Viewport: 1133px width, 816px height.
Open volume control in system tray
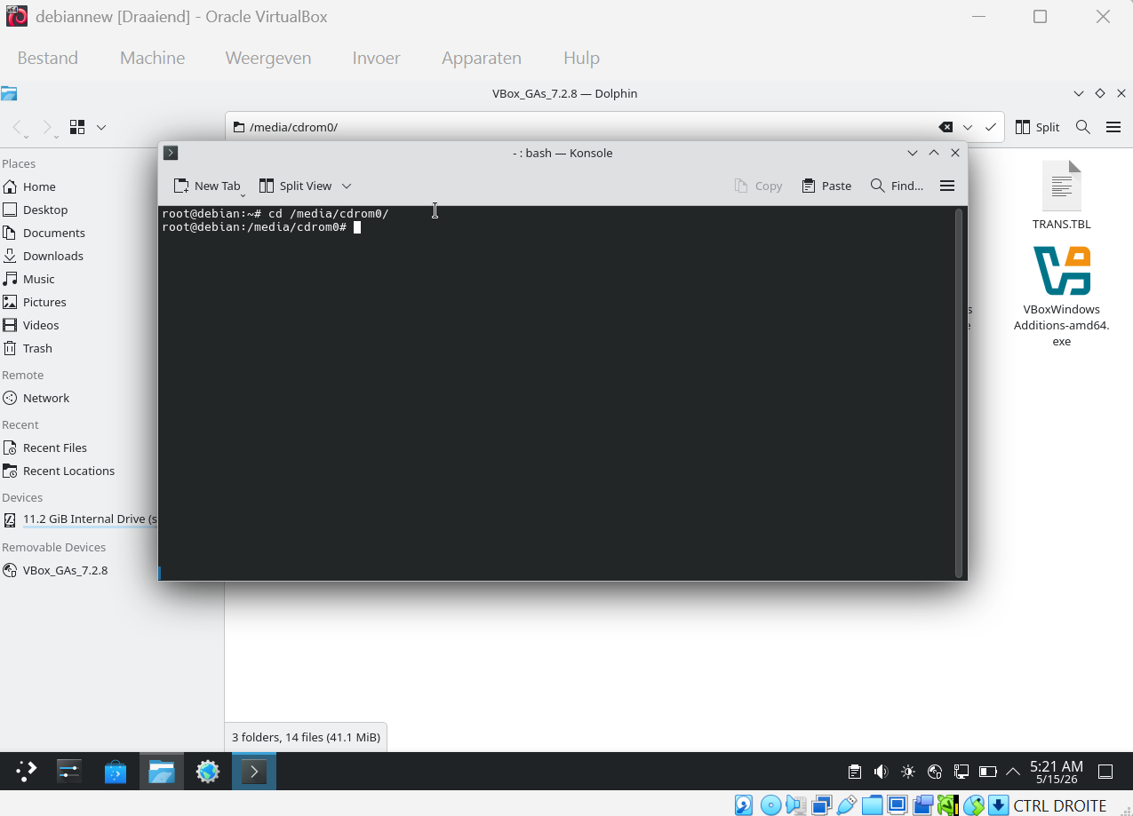point(882,772)
